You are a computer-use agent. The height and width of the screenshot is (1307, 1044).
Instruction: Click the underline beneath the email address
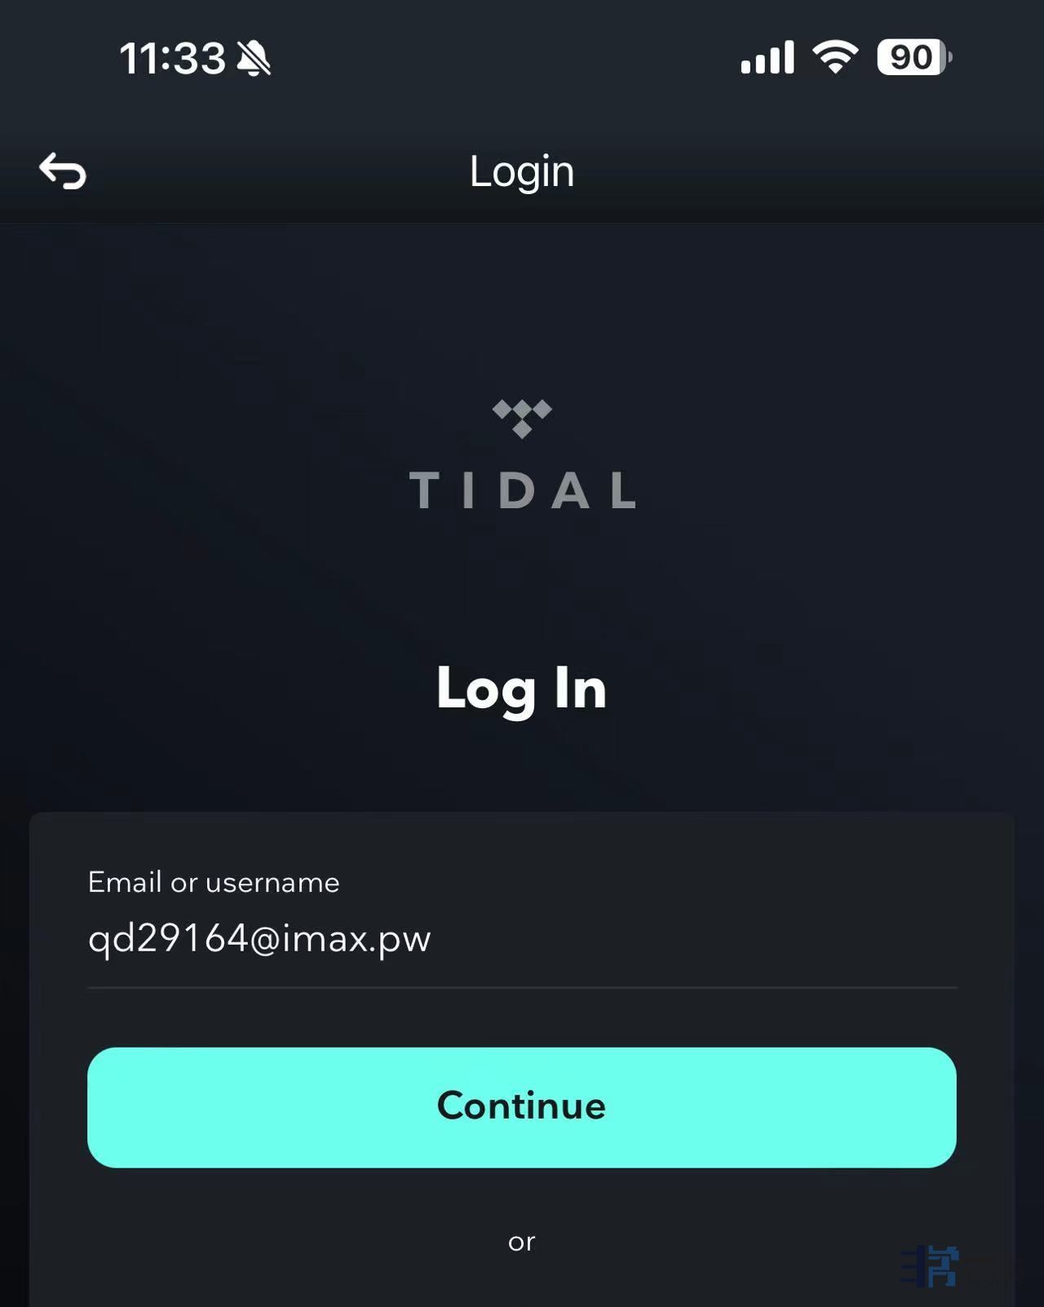[x=522, y=987]
